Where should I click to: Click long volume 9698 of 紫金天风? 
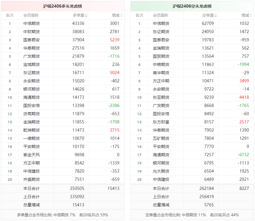click(x=79, y=155)
